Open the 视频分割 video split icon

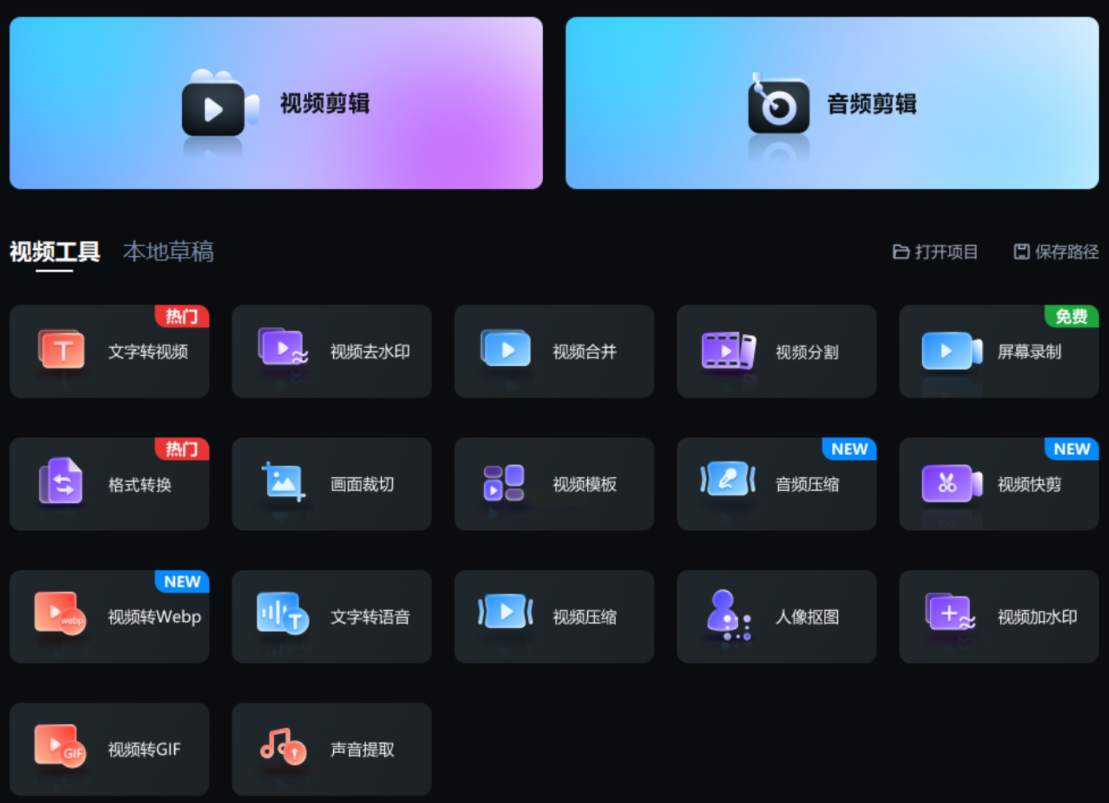click(728, 351)
